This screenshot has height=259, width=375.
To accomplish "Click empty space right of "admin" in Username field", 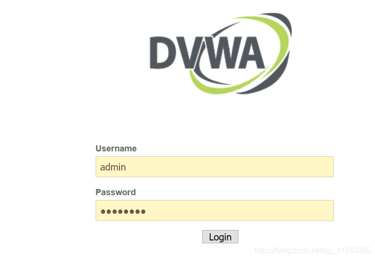I will 229,167.
